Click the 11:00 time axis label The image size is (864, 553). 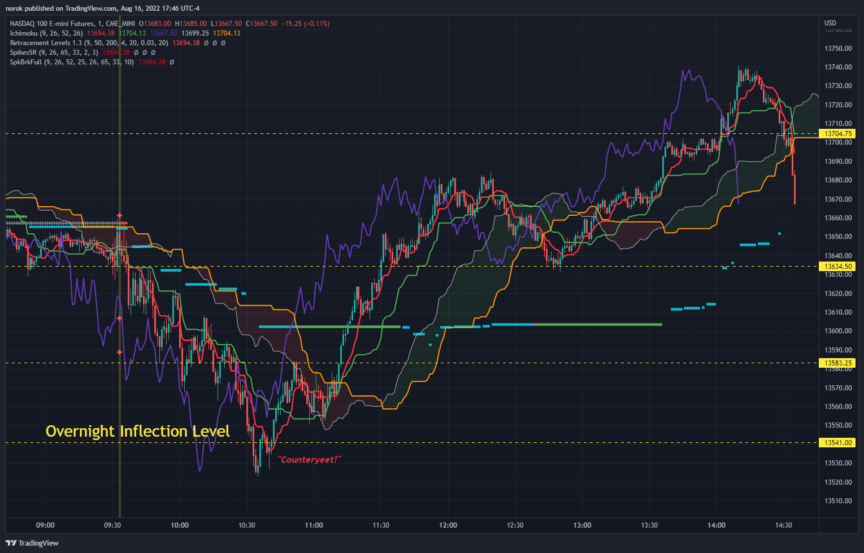point(314,525)
